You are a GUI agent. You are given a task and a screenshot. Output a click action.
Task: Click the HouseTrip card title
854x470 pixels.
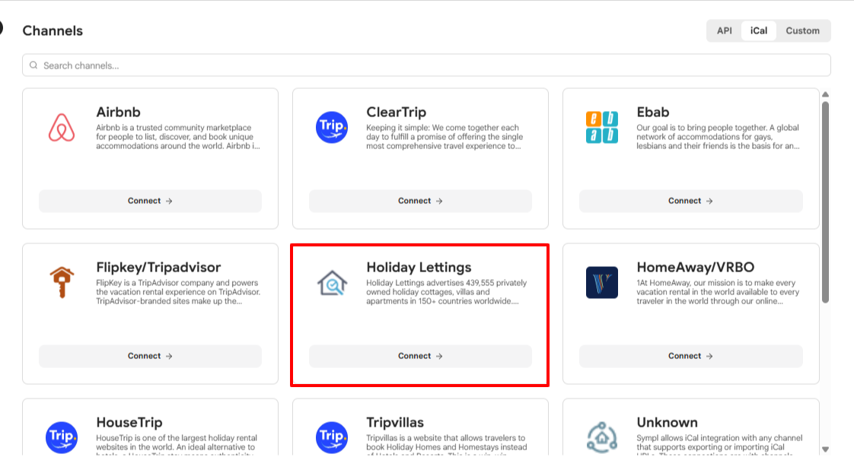129,422
